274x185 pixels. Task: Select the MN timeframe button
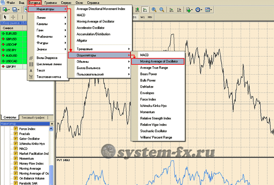click(150, 17)
